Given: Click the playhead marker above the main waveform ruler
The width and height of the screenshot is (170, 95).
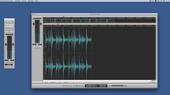Looking at the screenshot, I should (58, 24).
